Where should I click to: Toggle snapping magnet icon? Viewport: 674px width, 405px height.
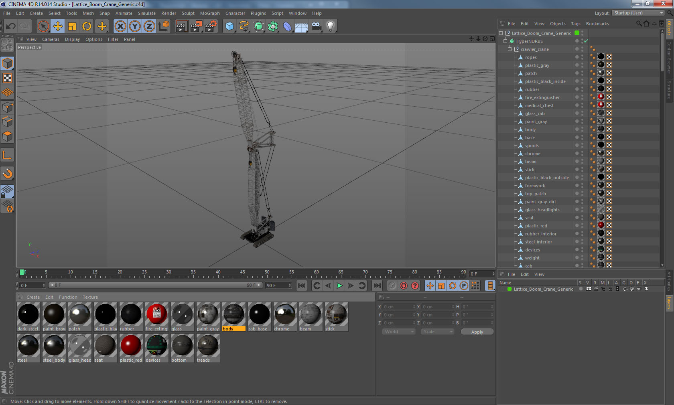tap(7, 173)
